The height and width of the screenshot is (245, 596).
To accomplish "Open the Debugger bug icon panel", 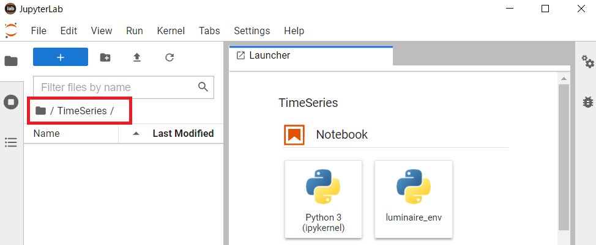I will pyautogui.click(x=587, y=102).
